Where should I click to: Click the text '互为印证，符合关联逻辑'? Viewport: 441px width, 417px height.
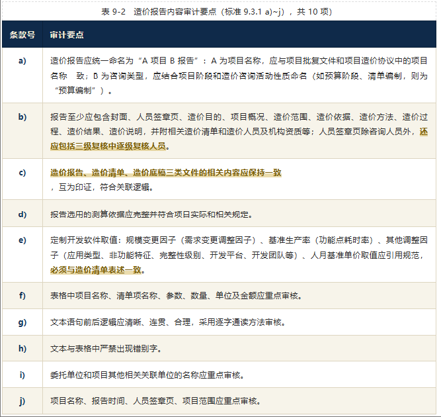[x=104, y=187]
